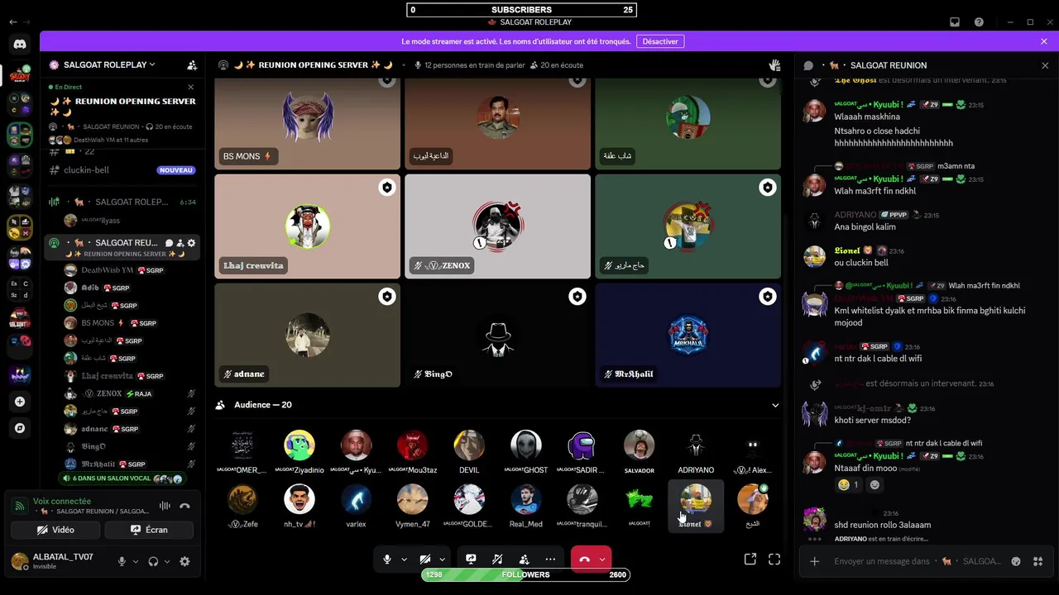Click 6 DANS UN SALON VOCAL pill
The width and height of the screenshot is (1059, 595).
coord(122,478)
